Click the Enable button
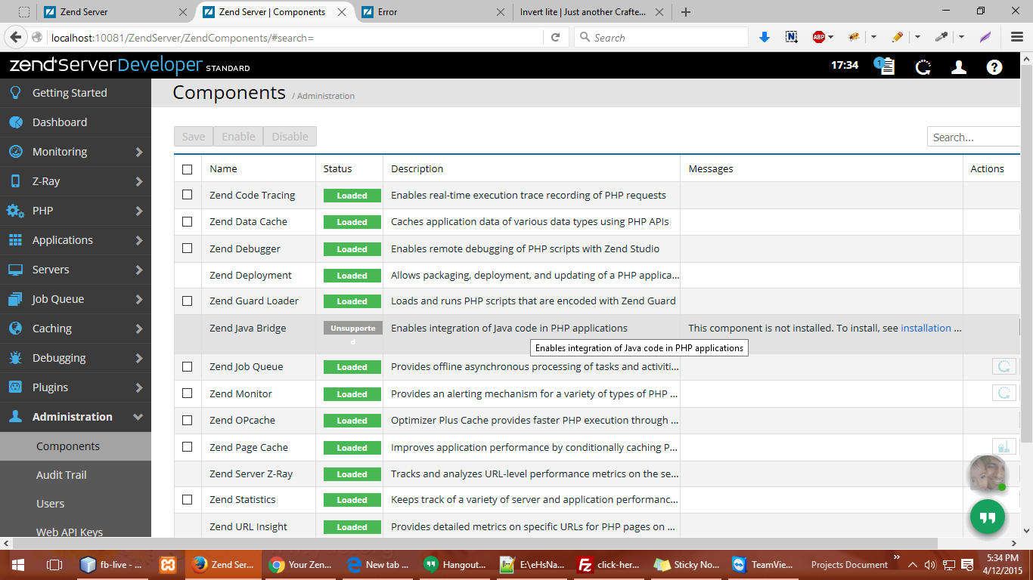This screenshot has height=580, width=1033. click(x=238, y=137)
